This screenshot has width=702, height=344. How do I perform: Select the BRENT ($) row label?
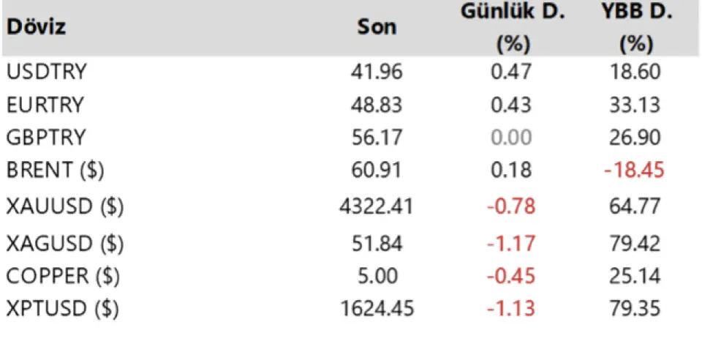[55, 171]
